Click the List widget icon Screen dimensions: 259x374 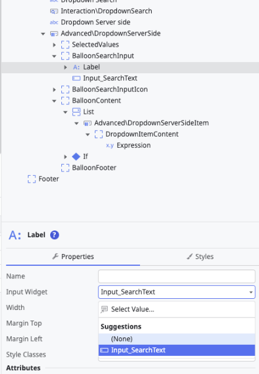76,112
